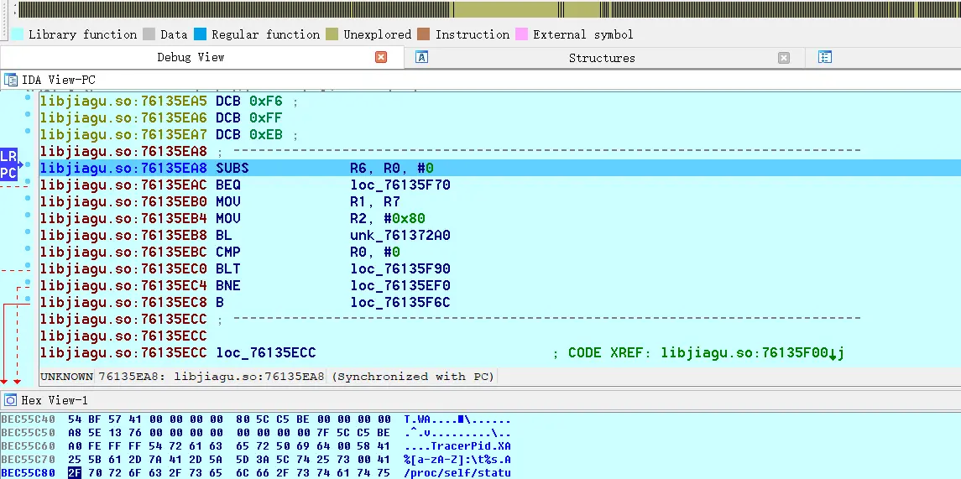Toggle breakpoint dot at 76135EC4

tap(28, 282)
